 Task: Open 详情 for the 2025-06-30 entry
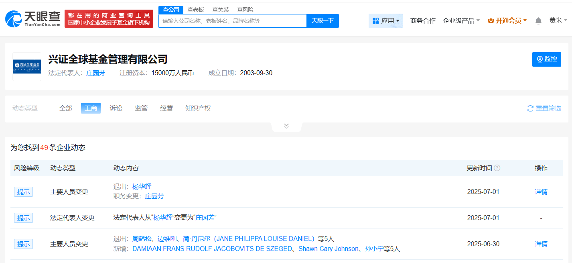pyautogui.click(x=541, y=244)
